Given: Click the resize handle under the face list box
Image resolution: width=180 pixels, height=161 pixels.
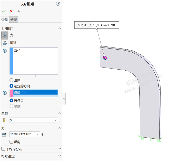Looking at the screenshot, I should coord(35,76).
